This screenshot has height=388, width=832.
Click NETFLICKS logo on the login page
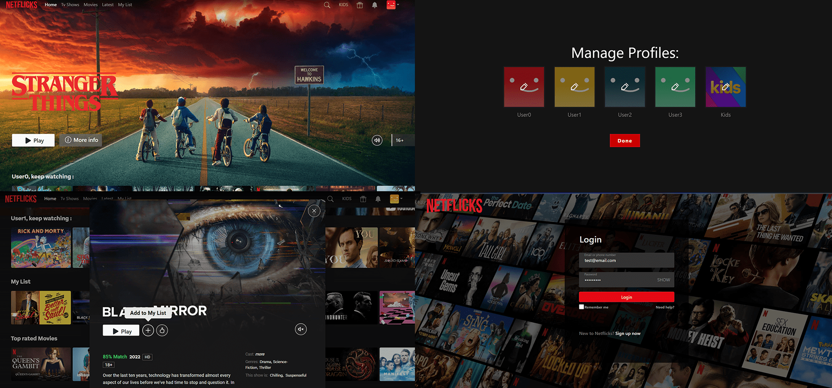tap(454, 206)
